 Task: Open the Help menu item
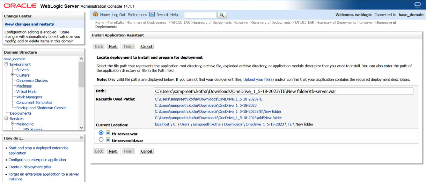point(174,15)
